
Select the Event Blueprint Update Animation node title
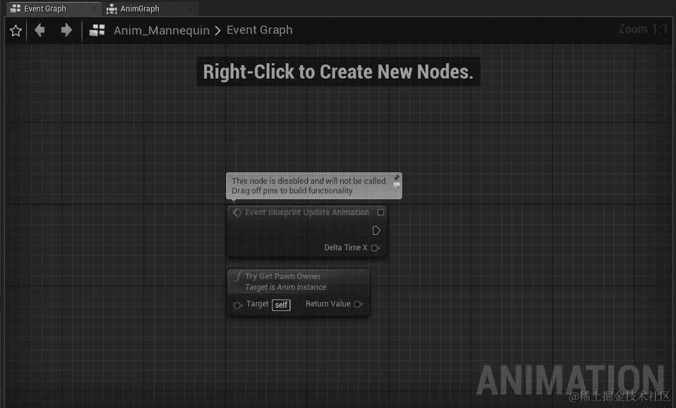(x=307, y=212)
